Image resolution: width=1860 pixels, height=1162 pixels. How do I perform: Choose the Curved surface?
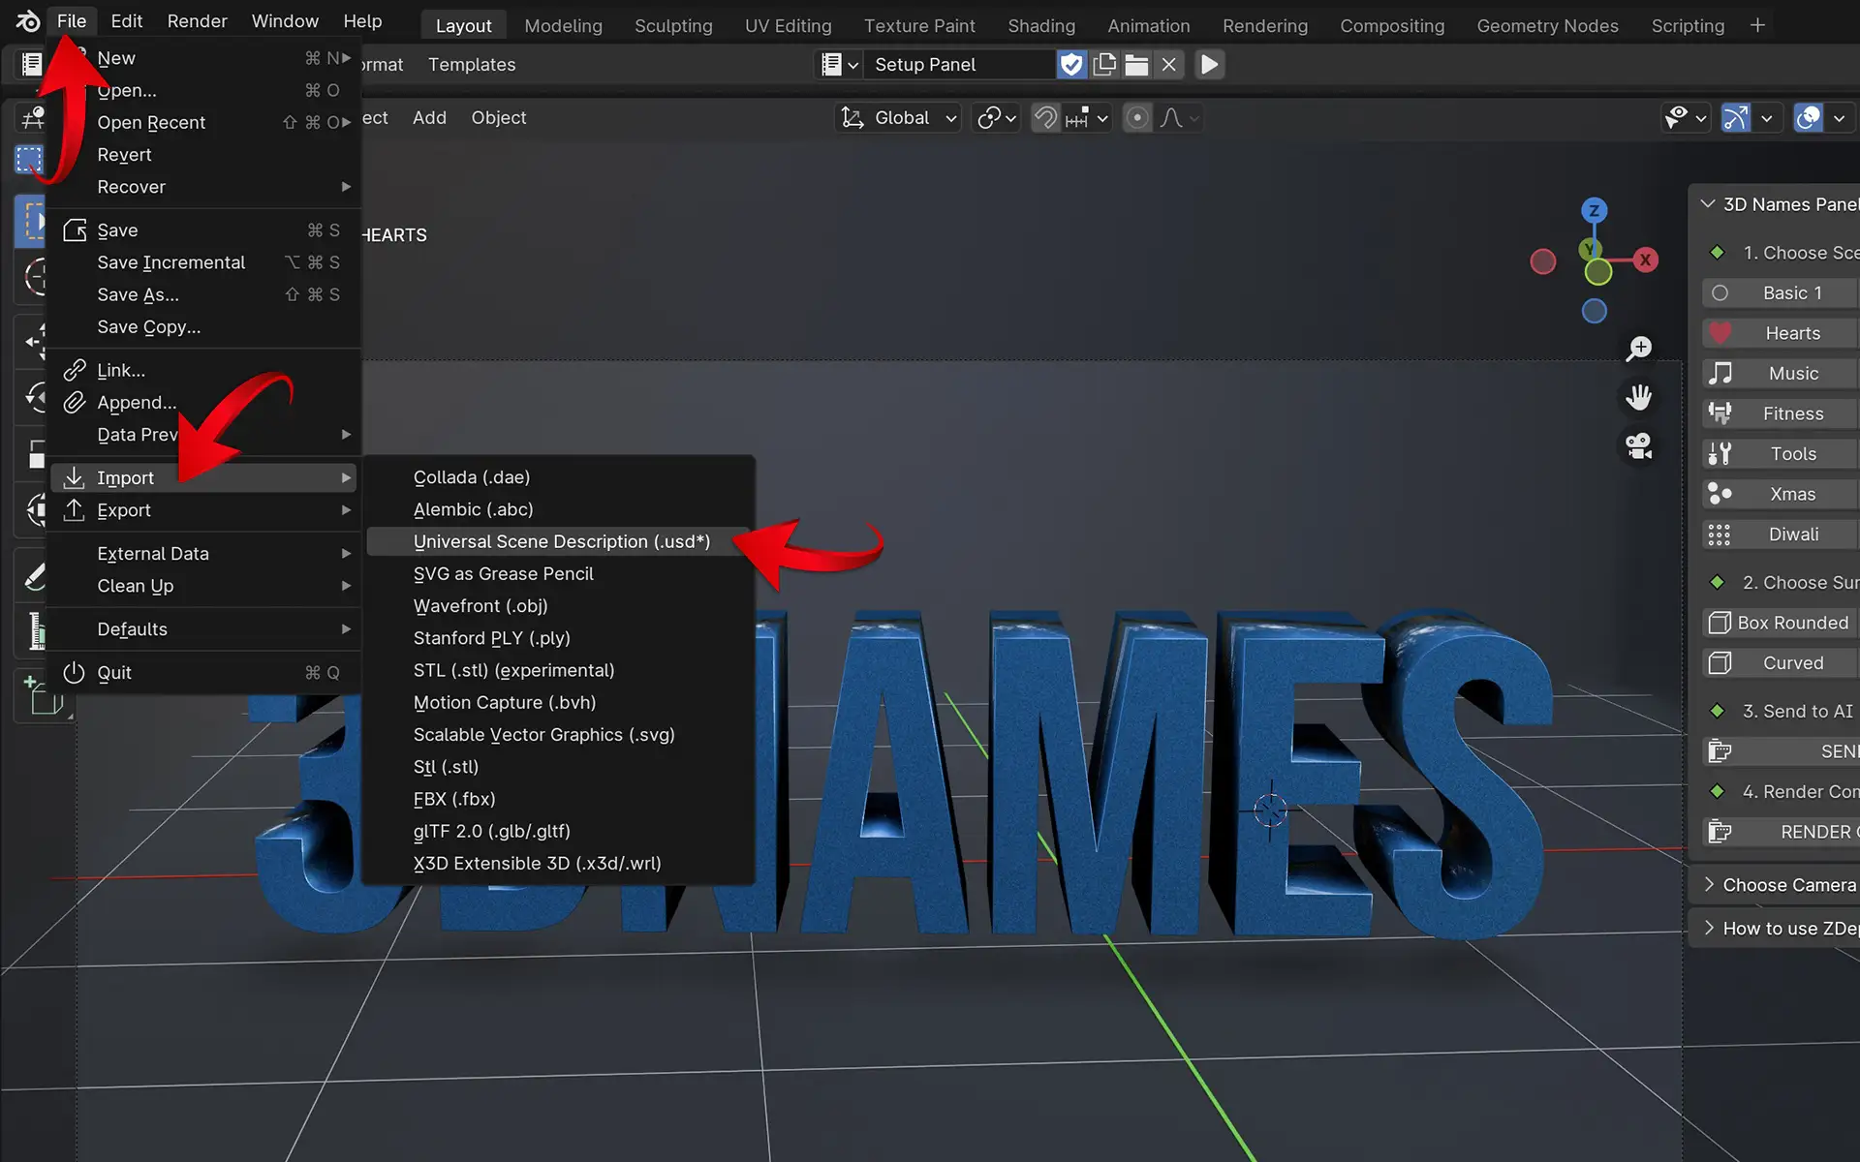[1781, 663]
